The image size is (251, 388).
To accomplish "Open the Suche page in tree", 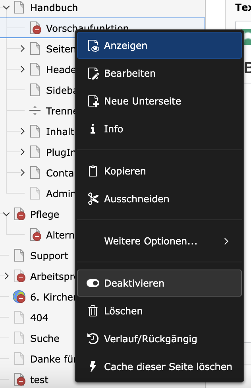I will click(45, 338).
